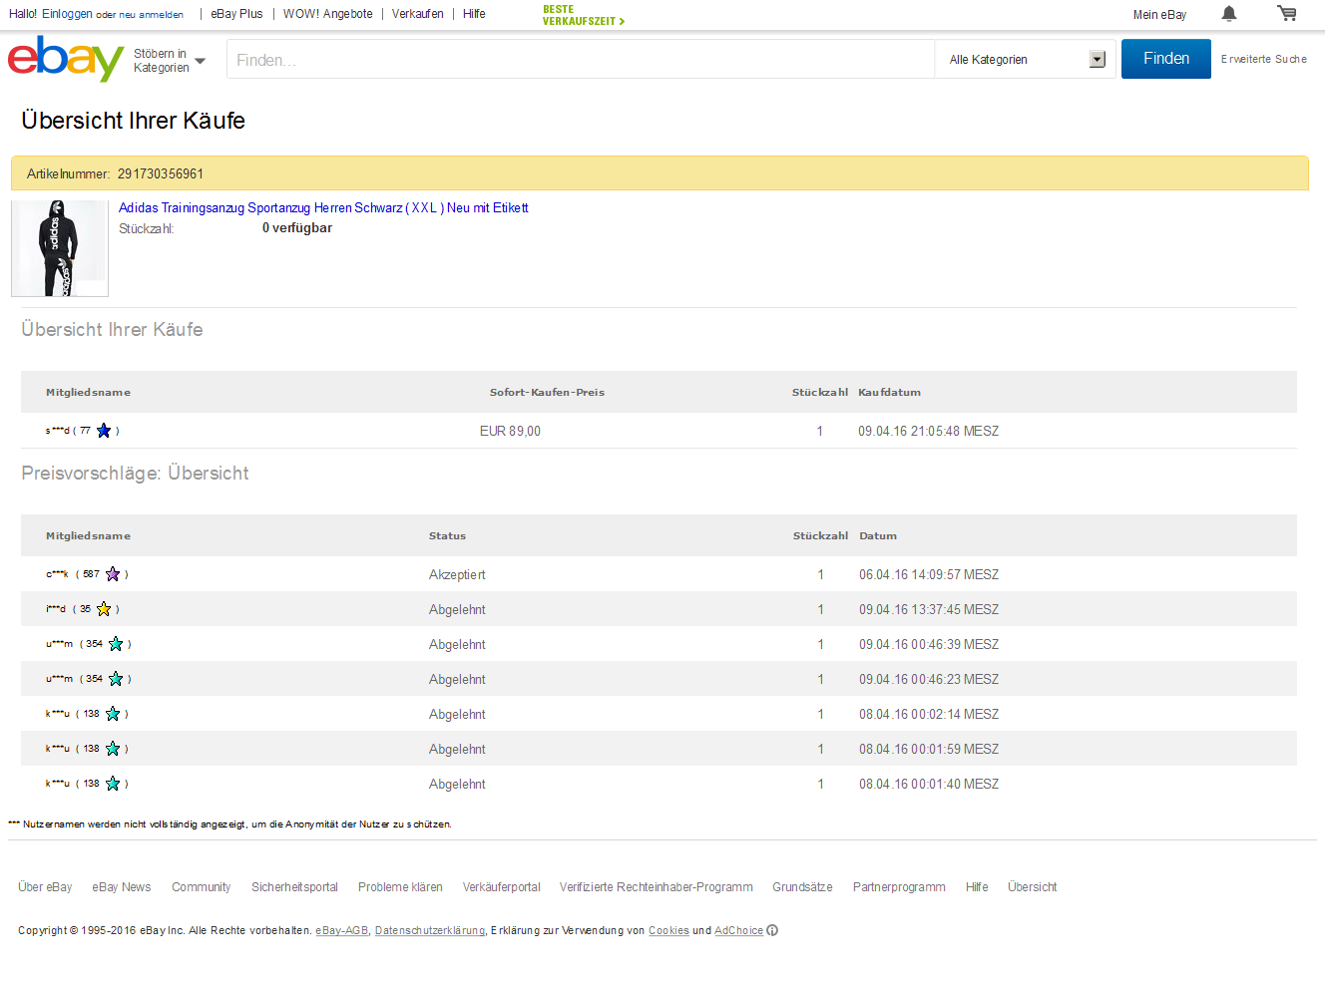The image size is (1325, 986).
Task: Open Verkäuferportal footer link
Action: click(501, 887)
